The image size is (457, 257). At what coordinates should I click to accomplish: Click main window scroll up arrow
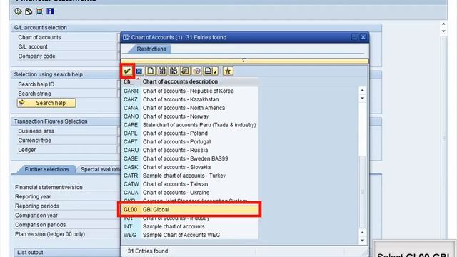443,24
